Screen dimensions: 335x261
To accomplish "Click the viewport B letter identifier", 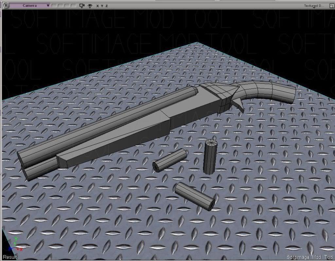I will coord(6,6).
